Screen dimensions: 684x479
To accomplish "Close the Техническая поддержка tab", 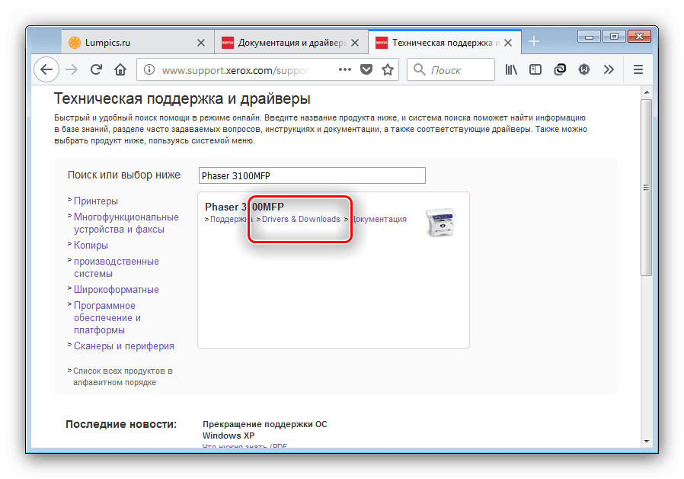I will pyautogui.click(x=508, y=43).
